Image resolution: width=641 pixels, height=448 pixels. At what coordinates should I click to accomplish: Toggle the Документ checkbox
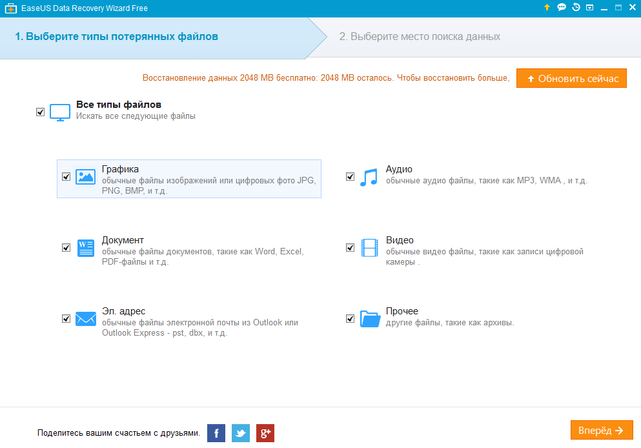pyautogui.click(x=66, y=248)
